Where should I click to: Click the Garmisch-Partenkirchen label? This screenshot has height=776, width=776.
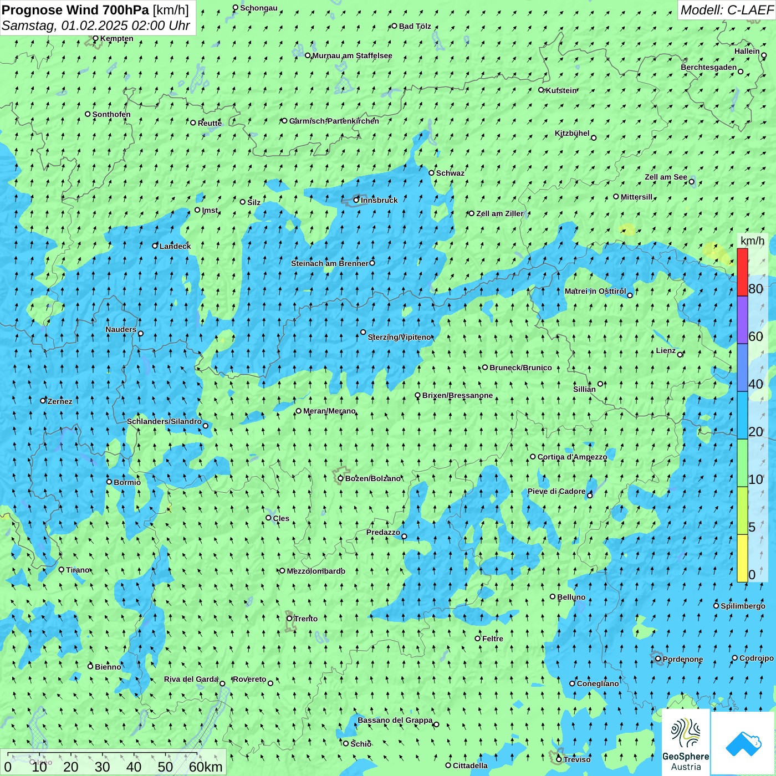(x=334, y=121)
